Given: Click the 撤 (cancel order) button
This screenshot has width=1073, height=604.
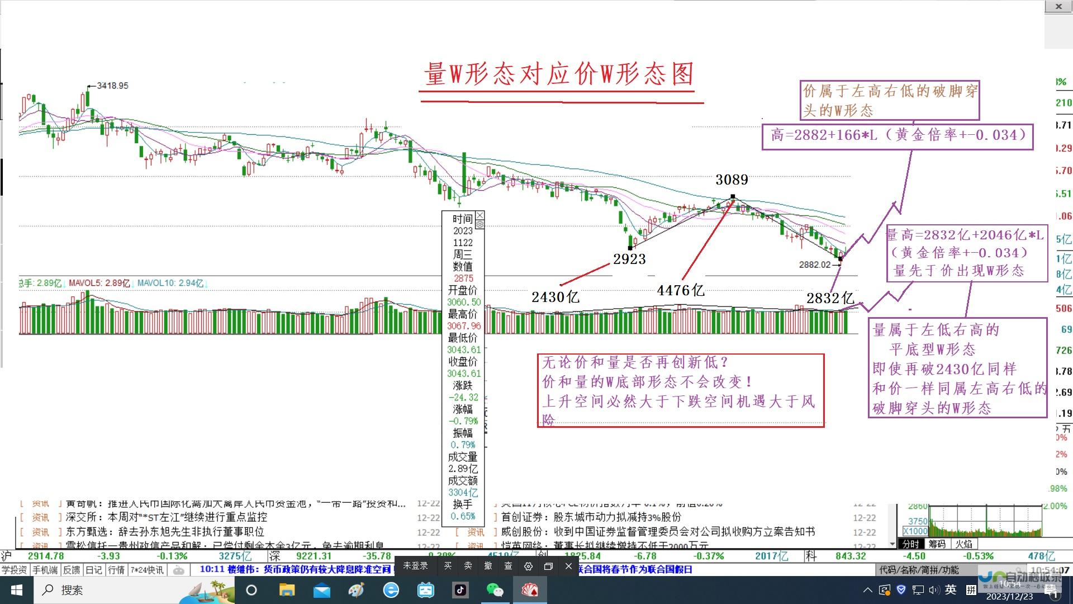Looking at the screenshot, I should point(488,566).
